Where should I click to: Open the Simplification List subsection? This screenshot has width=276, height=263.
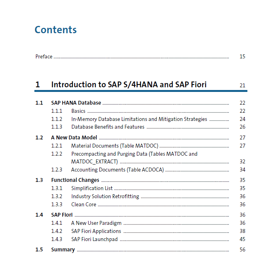click(92, 188)
